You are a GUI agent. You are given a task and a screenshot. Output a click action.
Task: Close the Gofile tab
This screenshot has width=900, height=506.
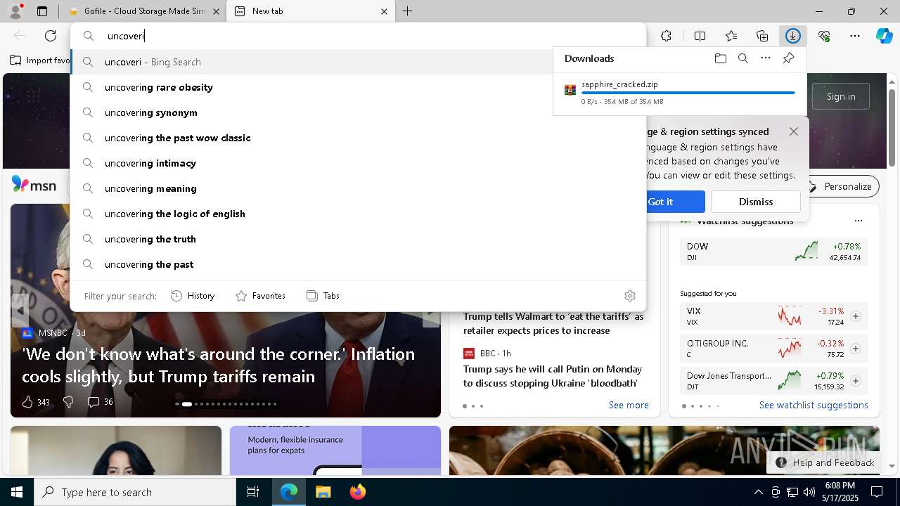point(216,11)
